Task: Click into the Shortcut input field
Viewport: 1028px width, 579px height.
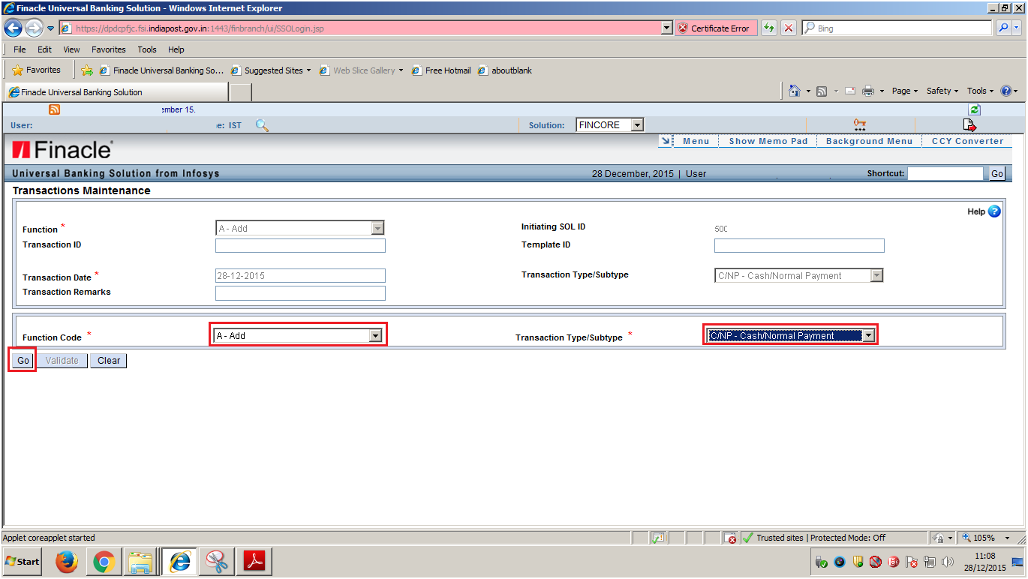Action: pos(945,174)
